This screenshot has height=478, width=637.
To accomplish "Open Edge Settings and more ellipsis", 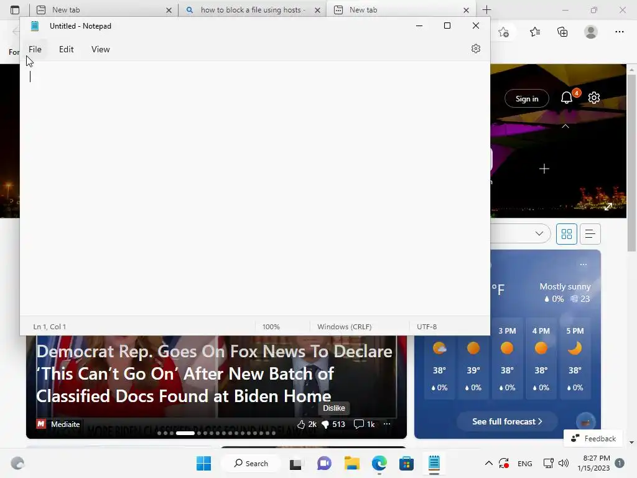I will coord(619,32).
